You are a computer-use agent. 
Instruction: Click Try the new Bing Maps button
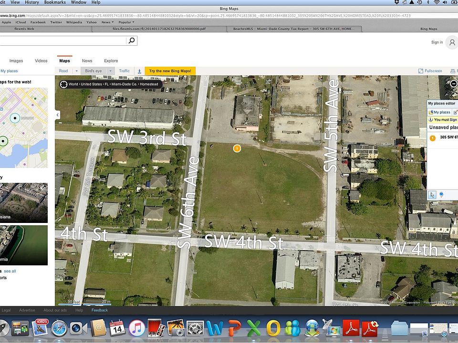[x=170, y=71]
